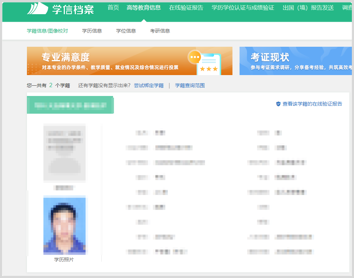The height and width of the screenshot is (278, 354).
Task: Go to 学历学位认证与成绩验证
Action: coord(243,8)
